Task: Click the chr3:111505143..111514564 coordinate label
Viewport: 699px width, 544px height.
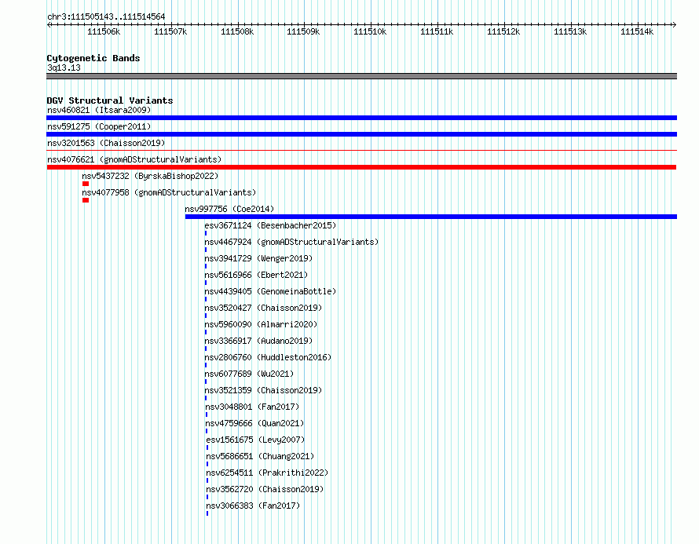Action: pyautogui.click(x=106, y=17)
